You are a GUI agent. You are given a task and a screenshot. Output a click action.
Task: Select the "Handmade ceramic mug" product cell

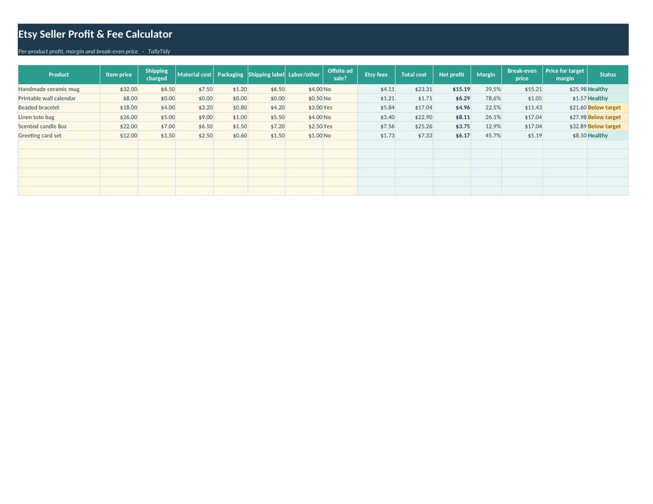coord(59,89)
